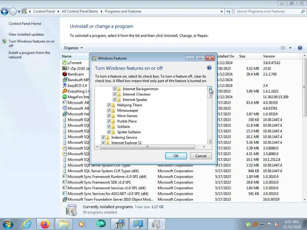Click Turn Windows features on or off link
The image size is (307, 230).
coord(31,43)
